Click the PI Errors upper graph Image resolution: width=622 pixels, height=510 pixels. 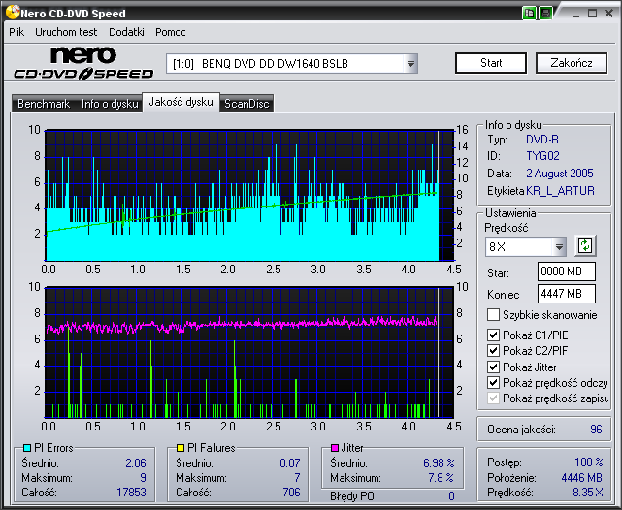click(x=249, y=195)
